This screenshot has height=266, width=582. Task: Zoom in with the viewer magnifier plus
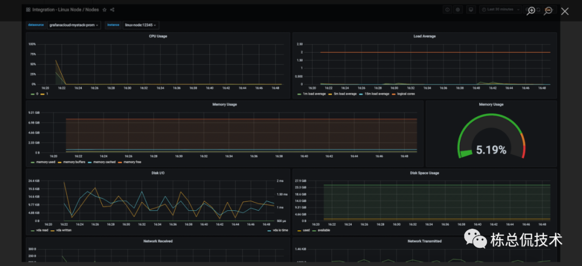coord(531,11)
